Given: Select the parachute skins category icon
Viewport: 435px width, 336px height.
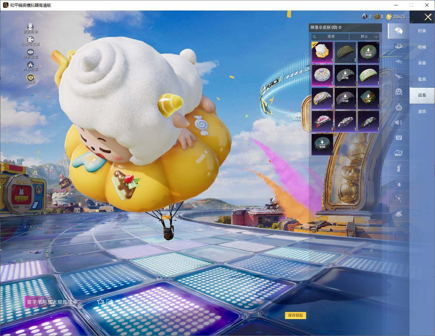Looking at the screenshot, I should pos(399,31).
